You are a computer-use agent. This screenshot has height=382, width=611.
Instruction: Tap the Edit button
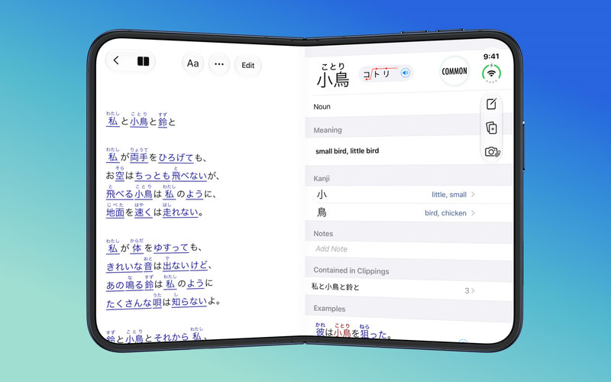click(247, 65)
